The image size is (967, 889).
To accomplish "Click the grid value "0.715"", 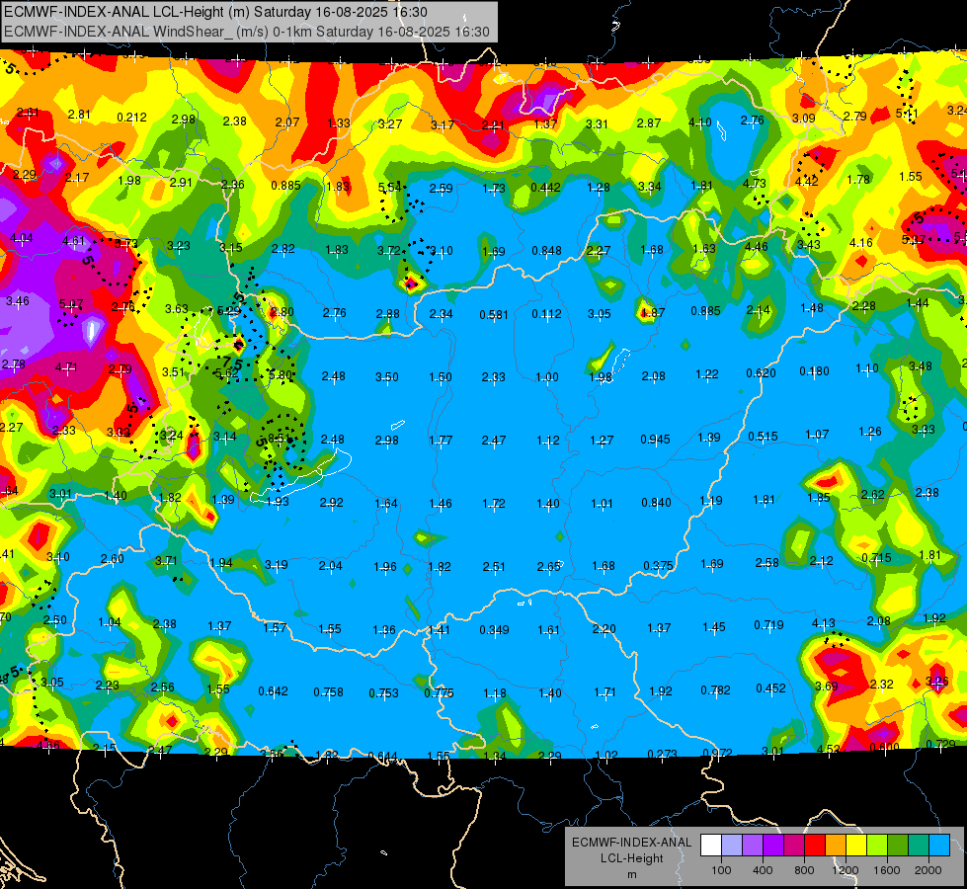I will click(x=876, y=558).
